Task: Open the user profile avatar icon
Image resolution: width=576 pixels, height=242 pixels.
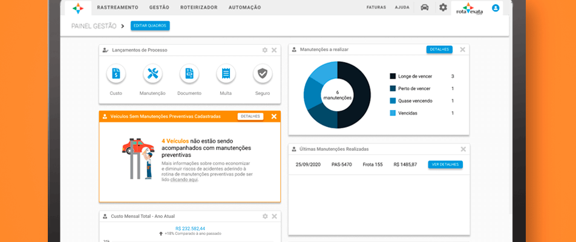Action: coord(496,8)
